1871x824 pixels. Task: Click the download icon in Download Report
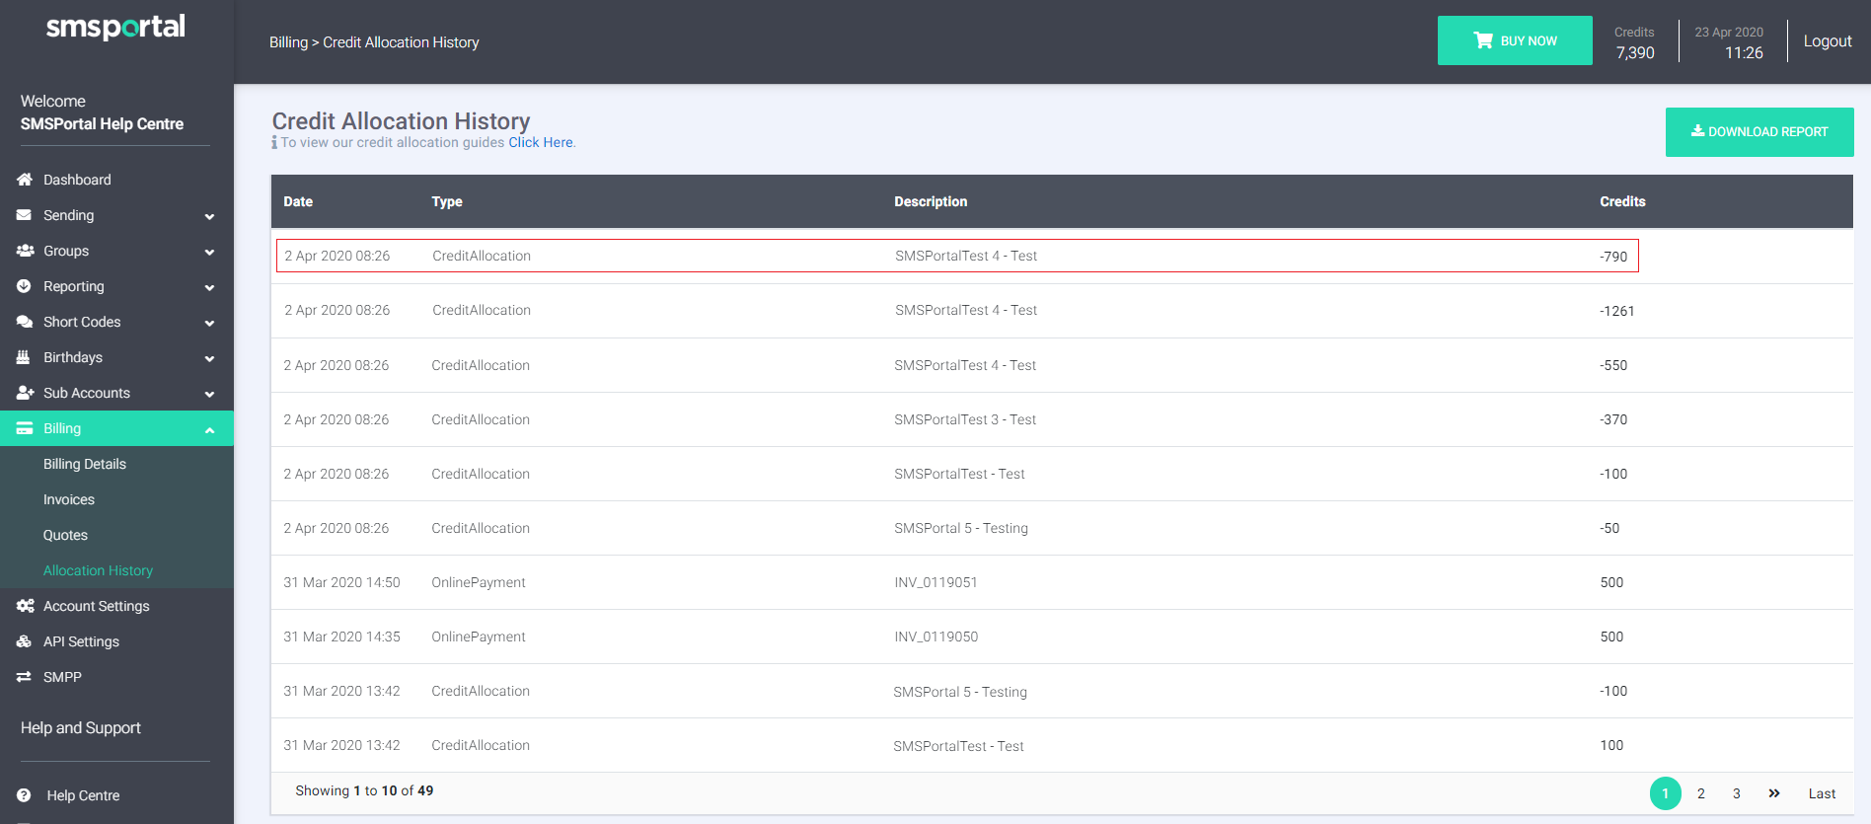[x=1697, y=130]
